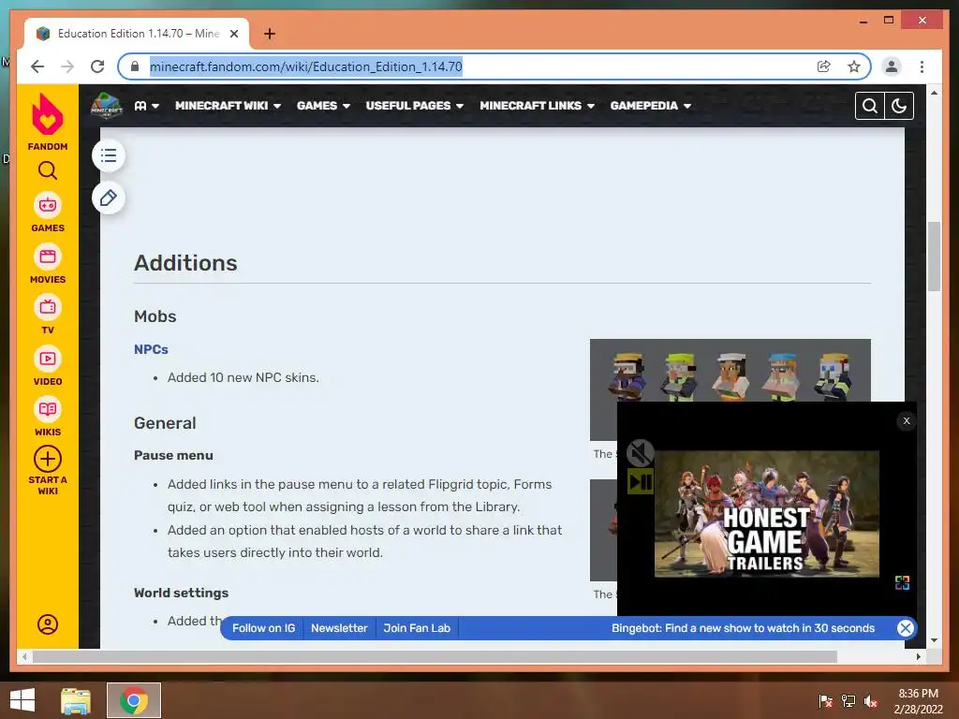Open File Explorer from taskbar

coord(76,700)
